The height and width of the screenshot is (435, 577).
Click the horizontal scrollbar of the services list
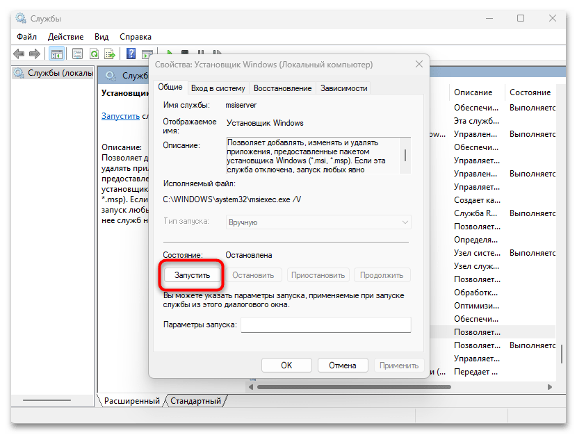[x=354, y=387]
